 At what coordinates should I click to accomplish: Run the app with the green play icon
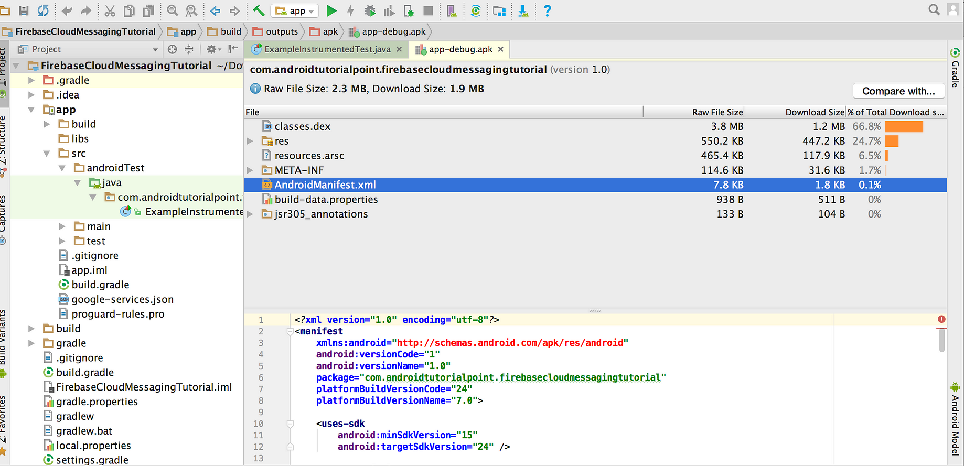coord(331,10)
